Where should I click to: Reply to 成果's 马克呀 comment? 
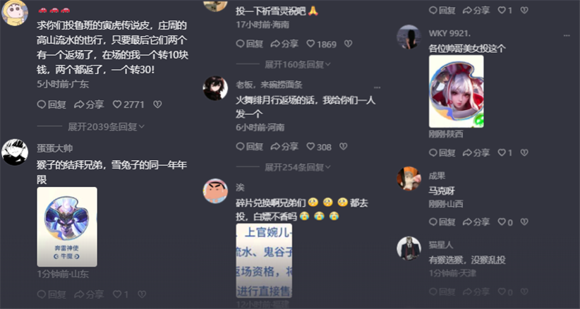442,222
